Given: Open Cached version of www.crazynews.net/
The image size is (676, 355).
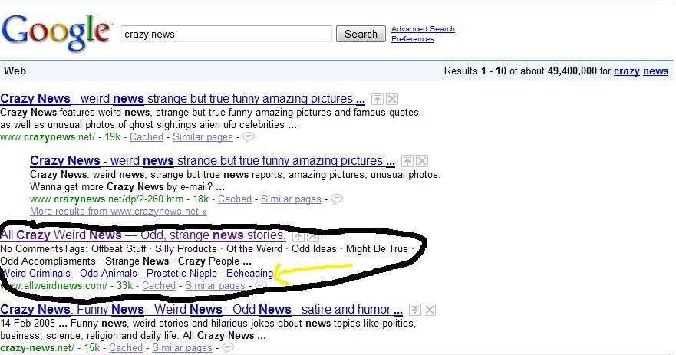Looking at the screenshot, I should [147, 137].
